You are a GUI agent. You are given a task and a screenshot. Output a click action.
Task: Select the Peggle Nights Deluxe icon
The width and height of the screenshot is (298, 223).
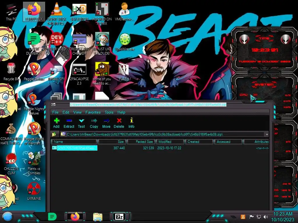(x=34, y=104)
